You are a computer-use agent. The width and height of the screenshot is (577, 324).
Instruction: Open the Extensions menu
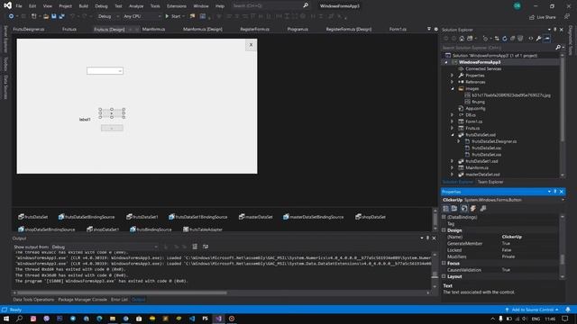tap(177, 6)
